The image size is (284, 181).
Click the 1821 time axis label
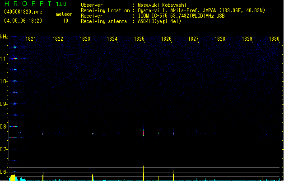click(31, 39)
